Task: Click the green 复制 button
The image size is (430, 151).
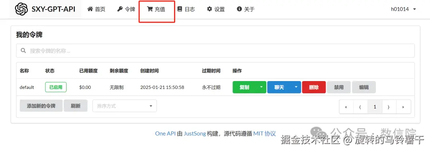Action: (x=244, y=87)
